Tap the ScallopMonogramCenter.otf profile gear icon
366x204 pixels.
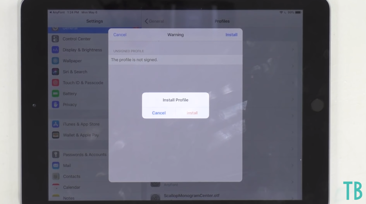[156, 197]
